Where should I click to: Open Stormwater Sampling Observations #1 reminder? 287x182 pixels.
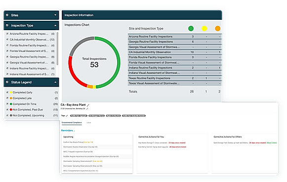click(82, 161)
